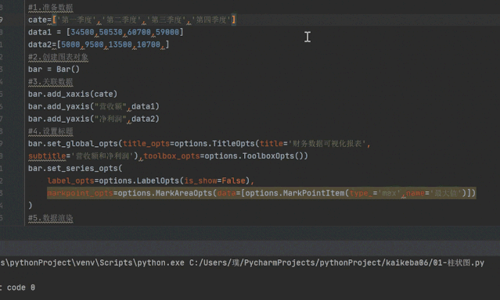The height and width of the screenshot is (300, 500).
Task: Click the value 59800 in data1
Action: 167,32
